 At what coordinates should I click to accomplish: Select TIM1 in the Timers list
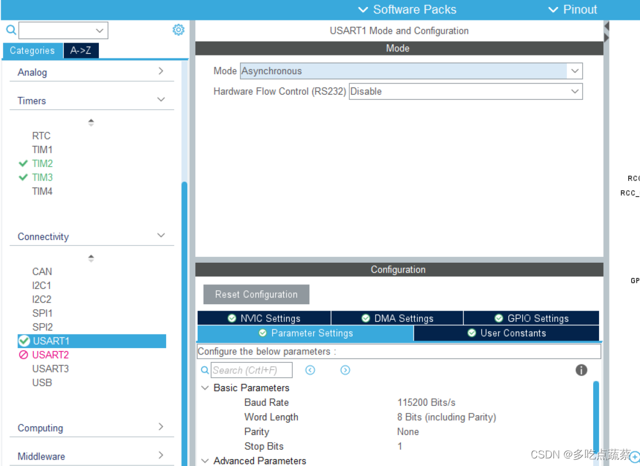(x=43, y=149)
